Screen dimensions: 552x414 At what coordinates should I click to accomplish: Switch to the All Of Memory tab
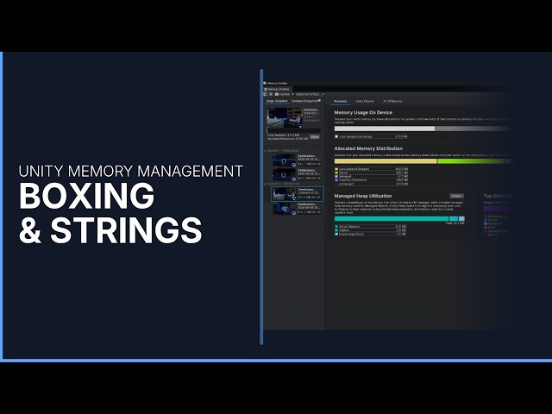[x=392, y=102]
